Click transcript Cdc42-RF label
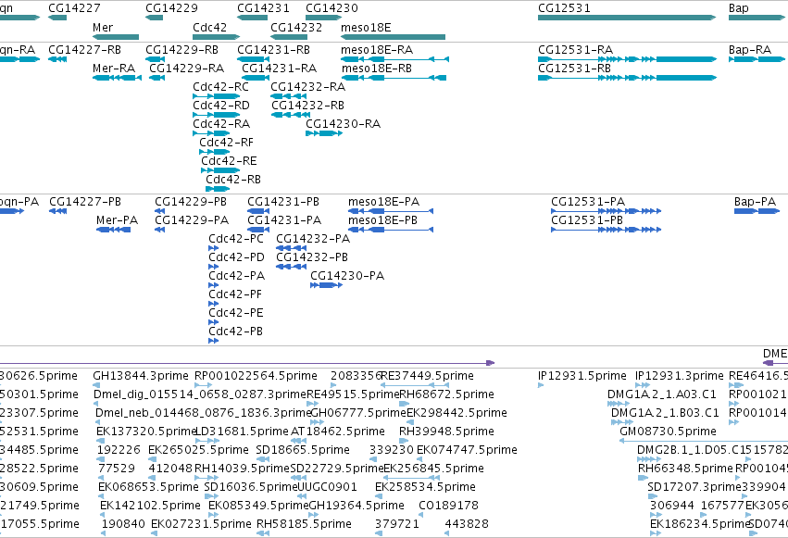Viewport: 788px width, 538px height. (x=226, y=143)
